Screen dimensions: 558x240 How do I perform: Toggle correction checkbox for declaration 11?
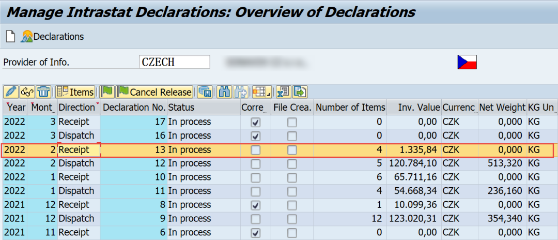(x=256, y=191)
